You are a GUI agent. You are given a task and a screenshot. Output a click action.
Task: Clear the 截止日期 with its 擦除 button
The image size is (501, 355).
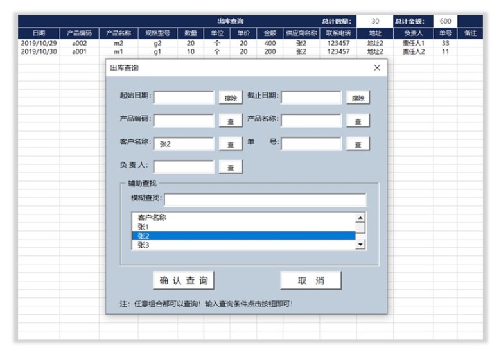click(358, 98)
